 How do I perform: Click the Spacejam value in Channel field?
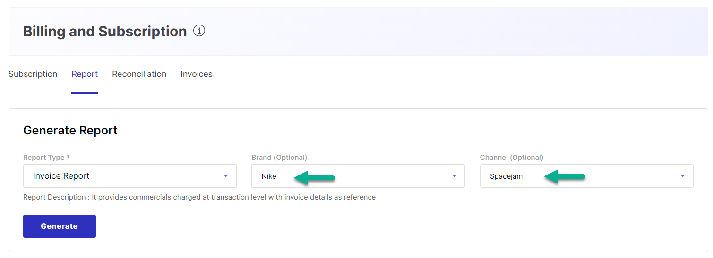506,176
